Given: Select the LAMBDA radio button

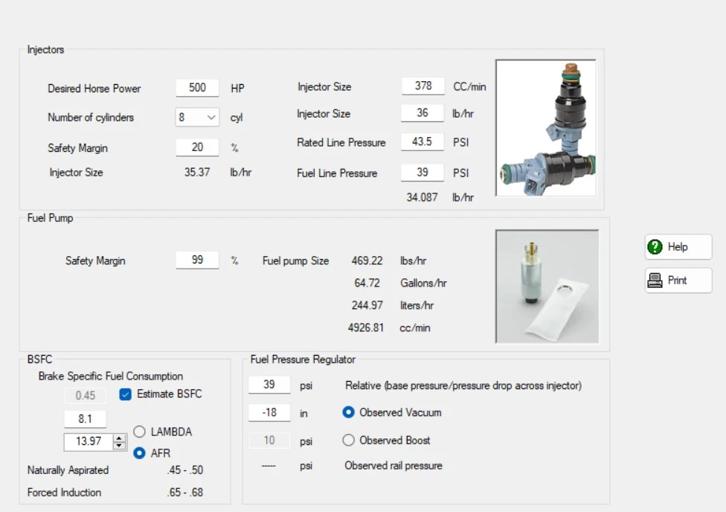Looking at the screenshot, I should 139,432.
